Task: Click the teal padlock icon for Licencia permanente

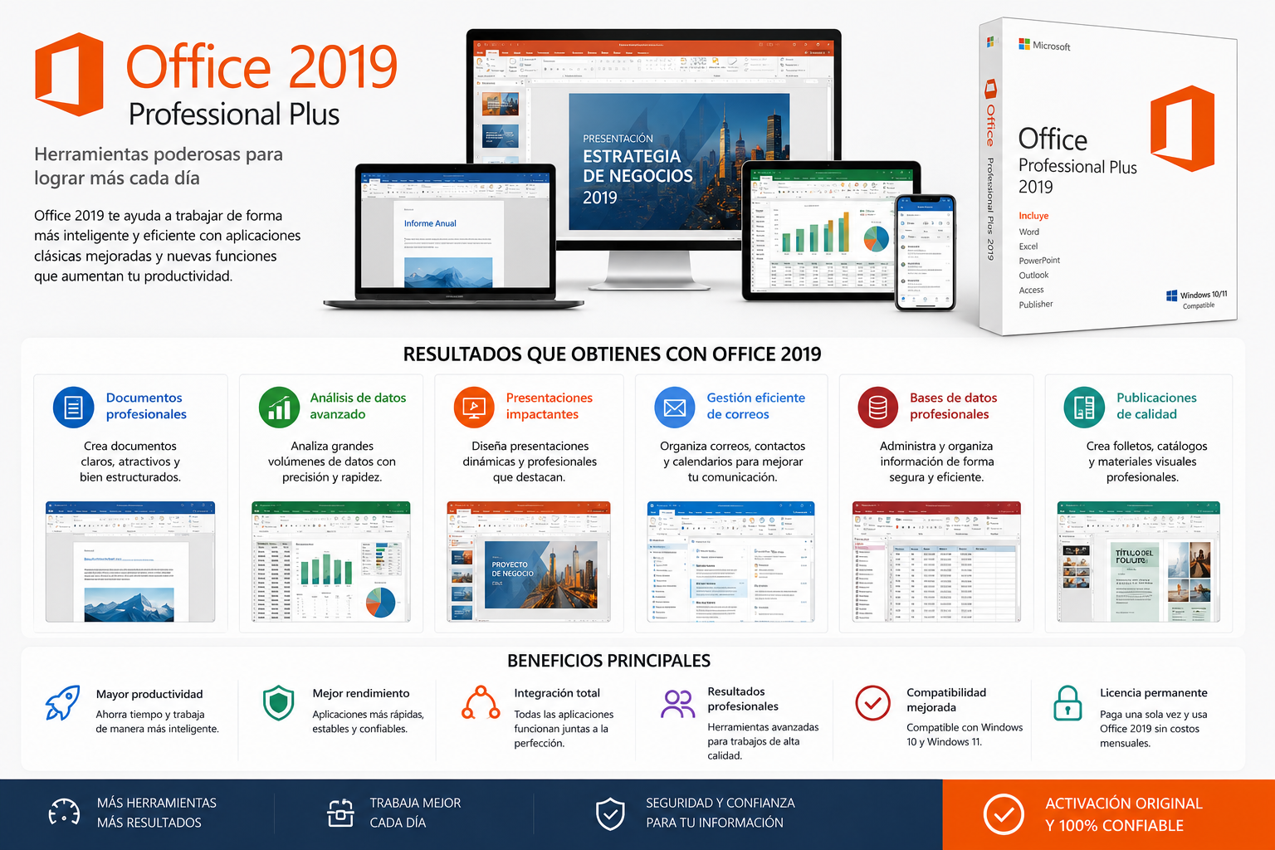Action: 1067,702
